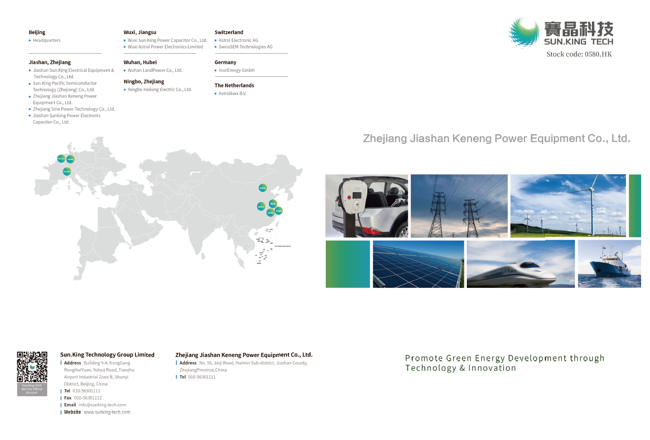Image resolution: width=650 pixels, height=440 pixels.
Task: Click the Building 9-A, KongGang address text
Action: coord(99,373)
